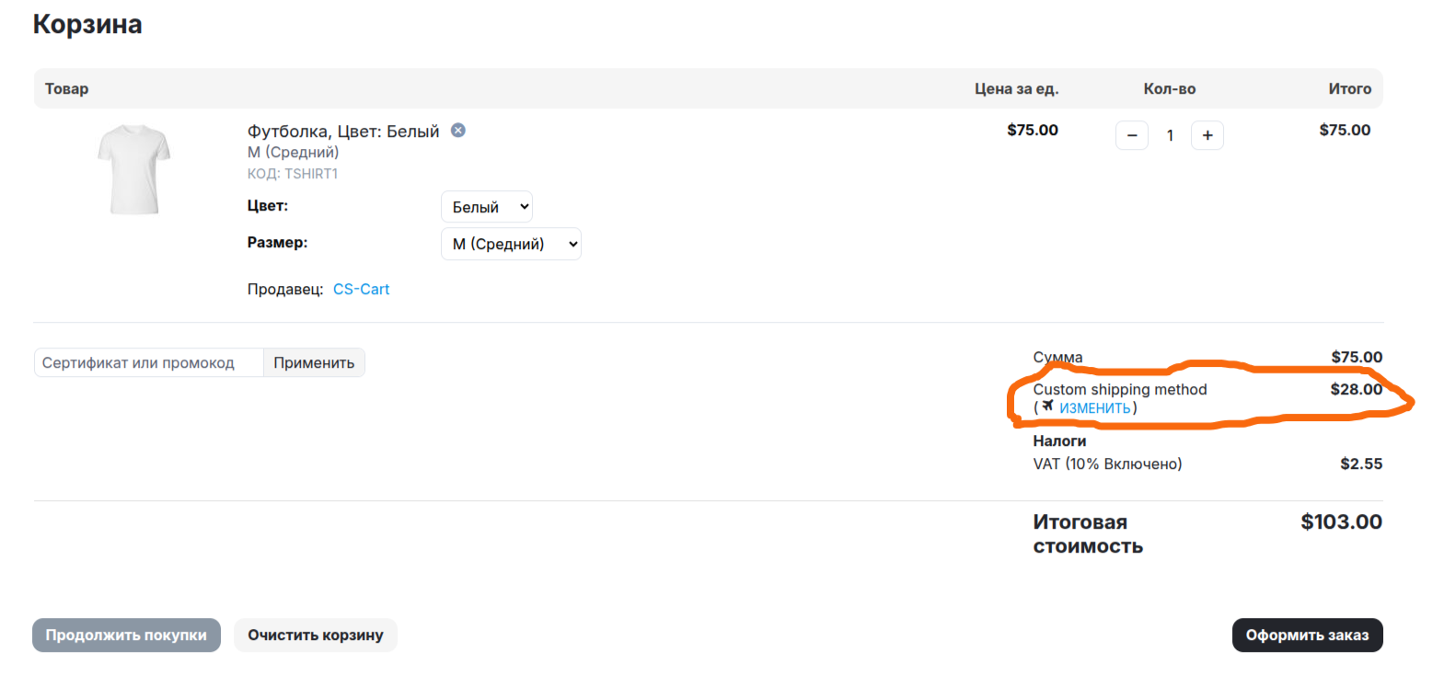Viewport: 1444px width, 686px height.
Task: Open the Цвет color dropdown
Action: tap(487, 207)
